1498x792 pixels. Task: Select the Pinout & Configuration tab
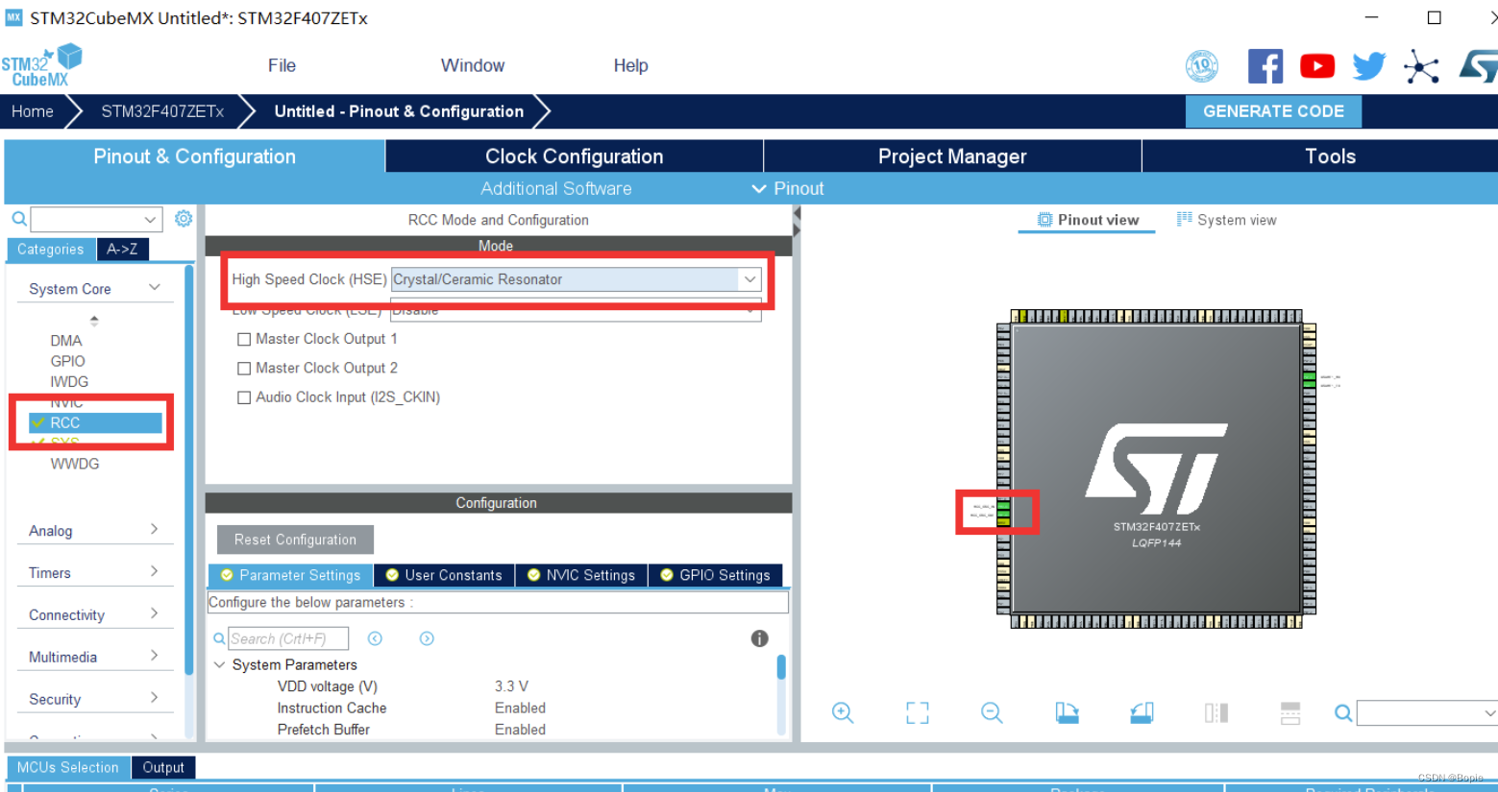(x=194, y=156)
